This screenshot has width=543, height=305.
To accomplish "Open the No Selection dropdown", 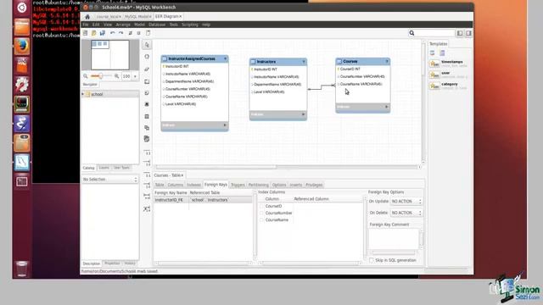I will point(110,180).
